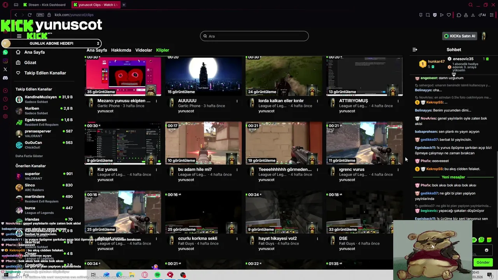Go to Ana Sayfa in sidebar

(x=34, y=52)
